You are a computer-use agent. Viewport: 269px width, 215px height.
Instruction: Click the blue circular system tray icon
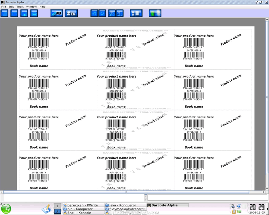(x=239, y=206)
